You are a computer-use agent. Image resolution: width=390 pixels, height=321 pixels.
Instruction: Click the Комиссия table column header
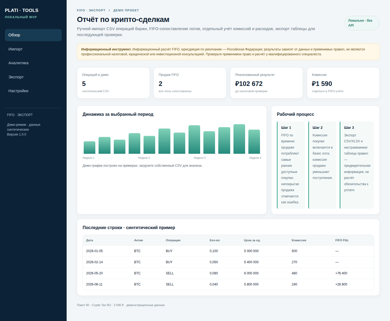coord(299,240)
